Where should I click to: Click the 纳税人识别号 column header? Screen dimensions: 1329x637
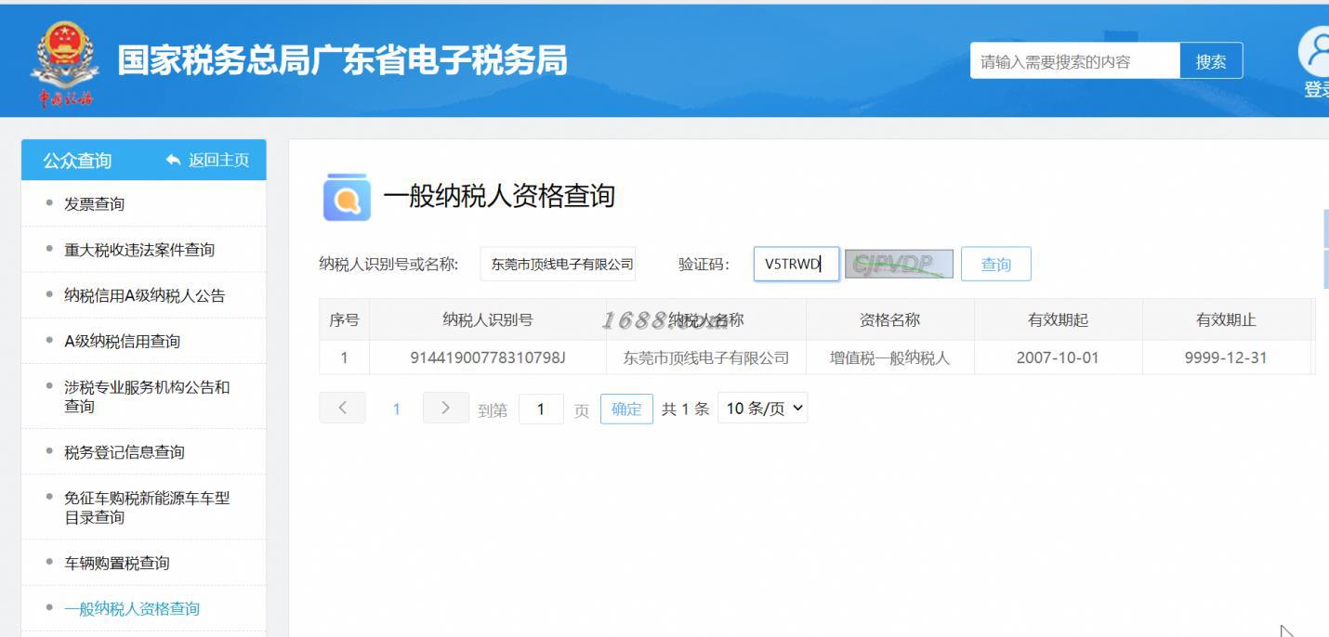[488, 319]
